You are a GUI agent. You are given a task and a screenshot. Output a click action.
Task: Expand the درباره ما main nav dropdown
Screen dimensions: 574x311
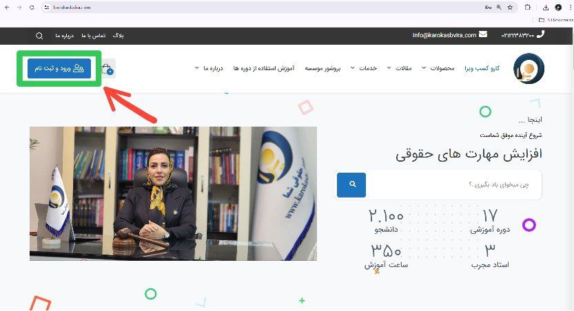coord(209,68)
